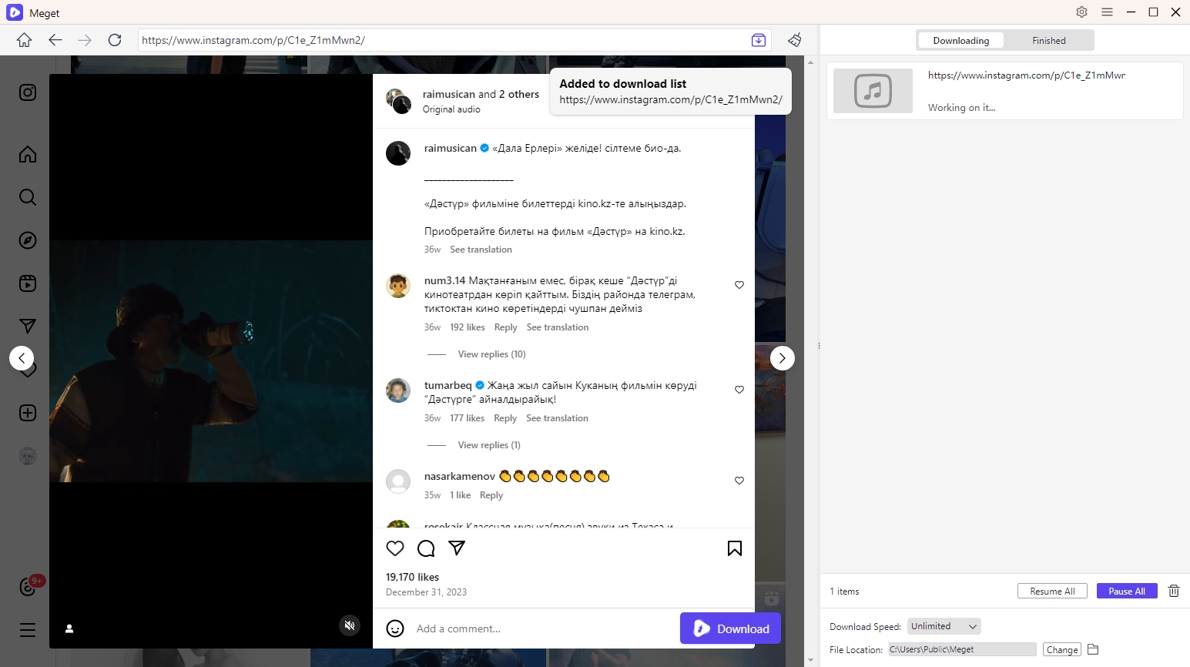The width and height of the screenshot is (1190, 667).
Task: Show previous post
Action: click(22, 358)
